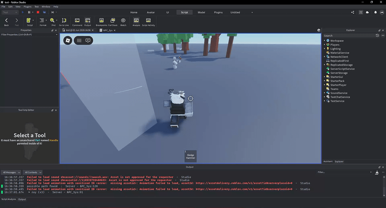The image size is (386, 208).
Task: Undock the Tool Grip Editor panel
Action: coord(52,110)
